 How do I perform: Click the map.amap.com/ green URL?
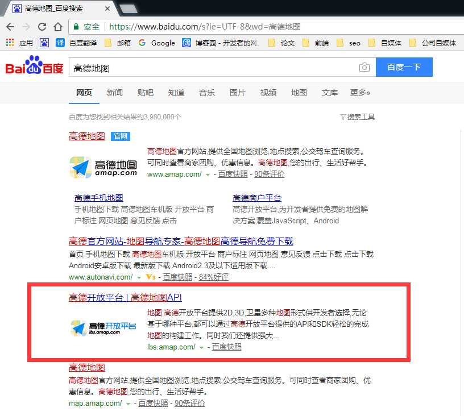tap(96, 403)
